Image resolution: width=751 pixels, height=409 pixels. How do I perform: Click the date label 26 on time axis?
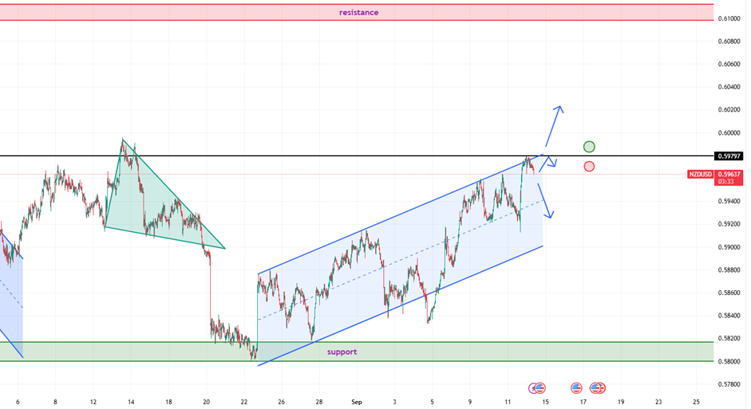click(x=281, y=403)
